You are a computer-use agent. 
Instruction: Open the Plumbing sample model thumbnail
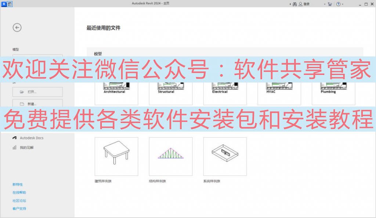(x=333, y=94)
